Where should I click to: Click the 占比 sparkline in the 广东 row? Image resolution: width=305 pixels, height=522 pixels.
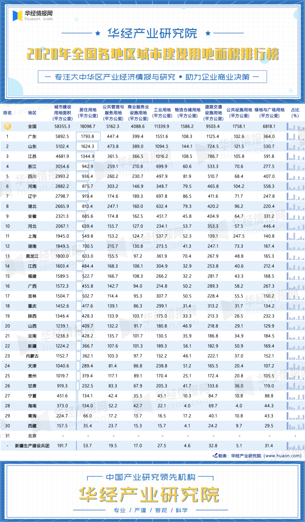pos(295,136)
